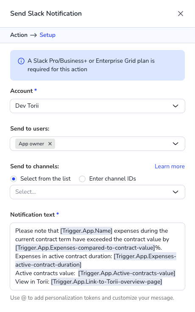Expand the Send to users dropdown chevron

pyautogui.click(x=175, y=144)
